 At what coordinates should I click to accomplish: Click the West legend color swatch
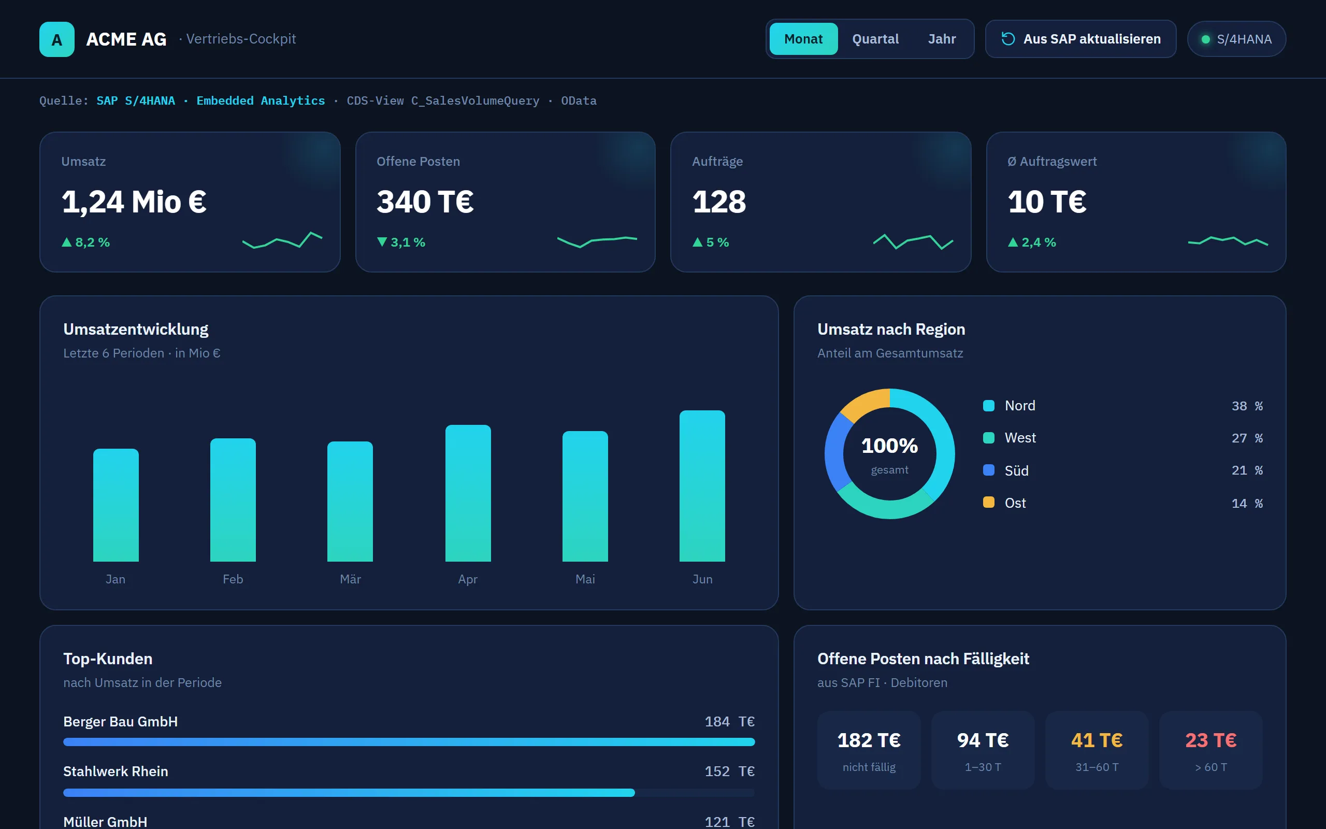click(989, 437)
